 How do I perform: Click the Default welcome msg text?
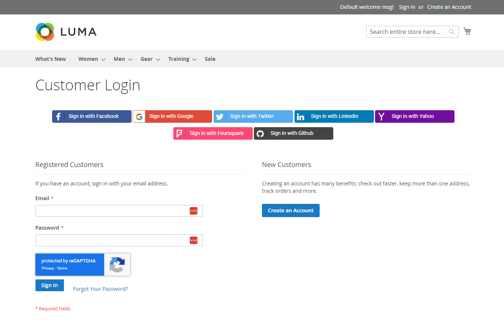pyautogui.click(x=367, y=7)
